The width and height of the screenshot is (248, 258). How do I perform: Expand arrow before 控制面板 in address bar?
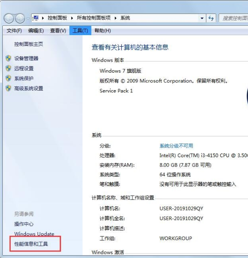pos(43,18)
